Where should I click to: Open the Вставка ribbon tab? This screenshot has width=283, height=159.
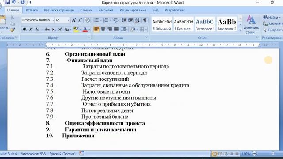(x=31, y=10)
